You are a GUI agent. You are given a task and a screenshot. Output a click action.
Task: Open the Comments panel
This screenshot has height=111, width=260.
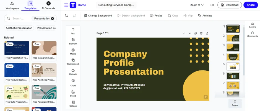coord(252,35)
